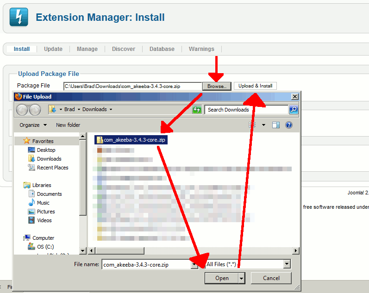Open the Discover tab
Screen dimensions: 369x293
(124, 49)
